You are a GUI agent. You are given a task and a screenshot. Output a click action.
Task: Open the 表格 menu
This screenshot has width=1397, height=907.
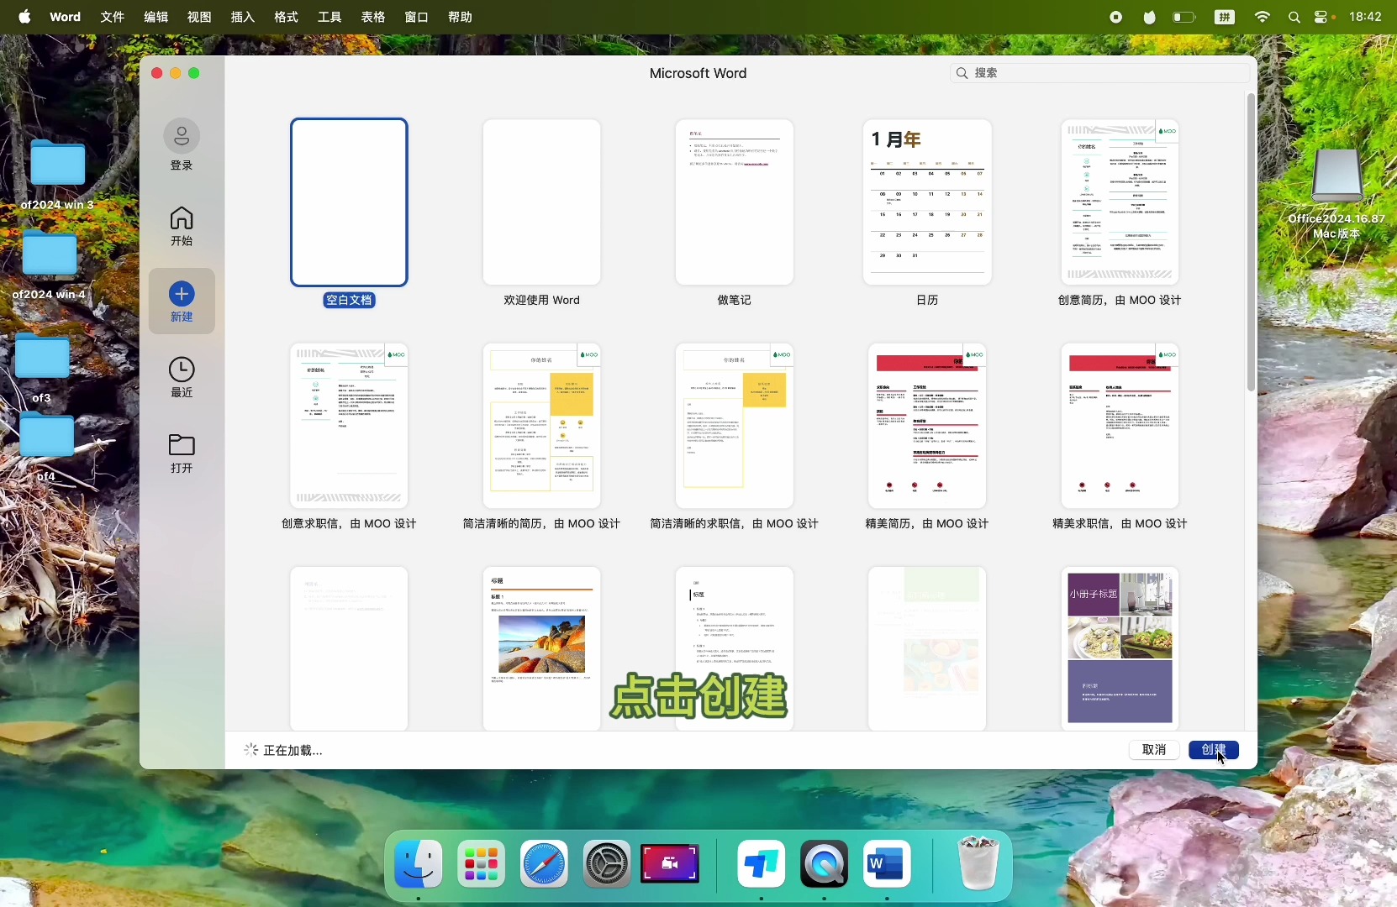coord(373,17)
